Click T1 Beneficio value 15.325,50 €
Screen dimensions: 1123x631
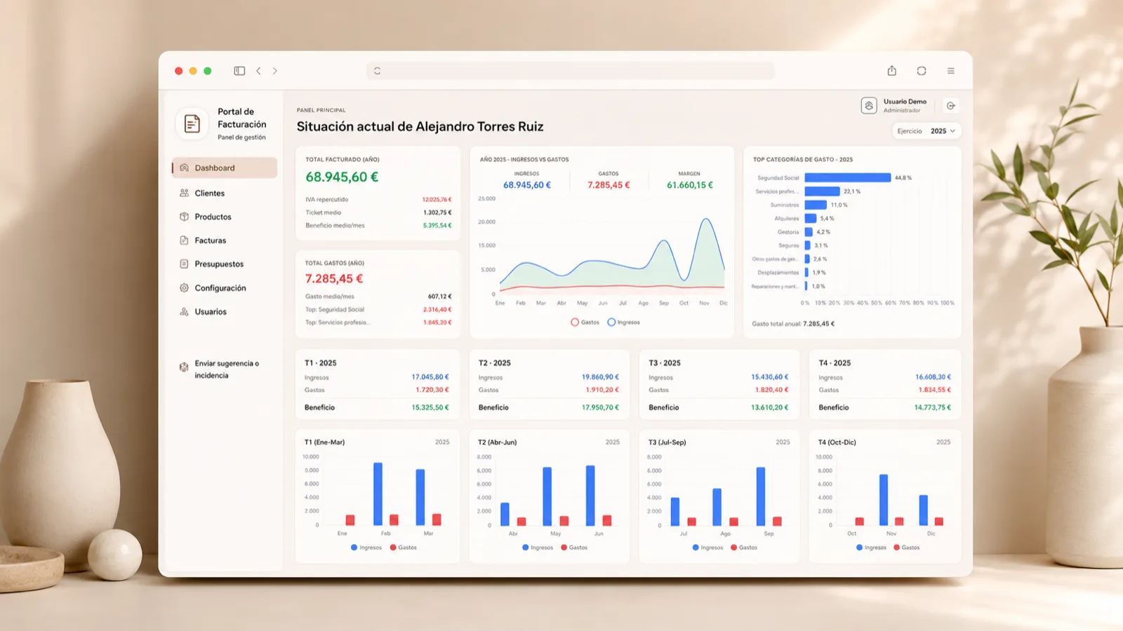pyautogui.click(x=430, y=407)
